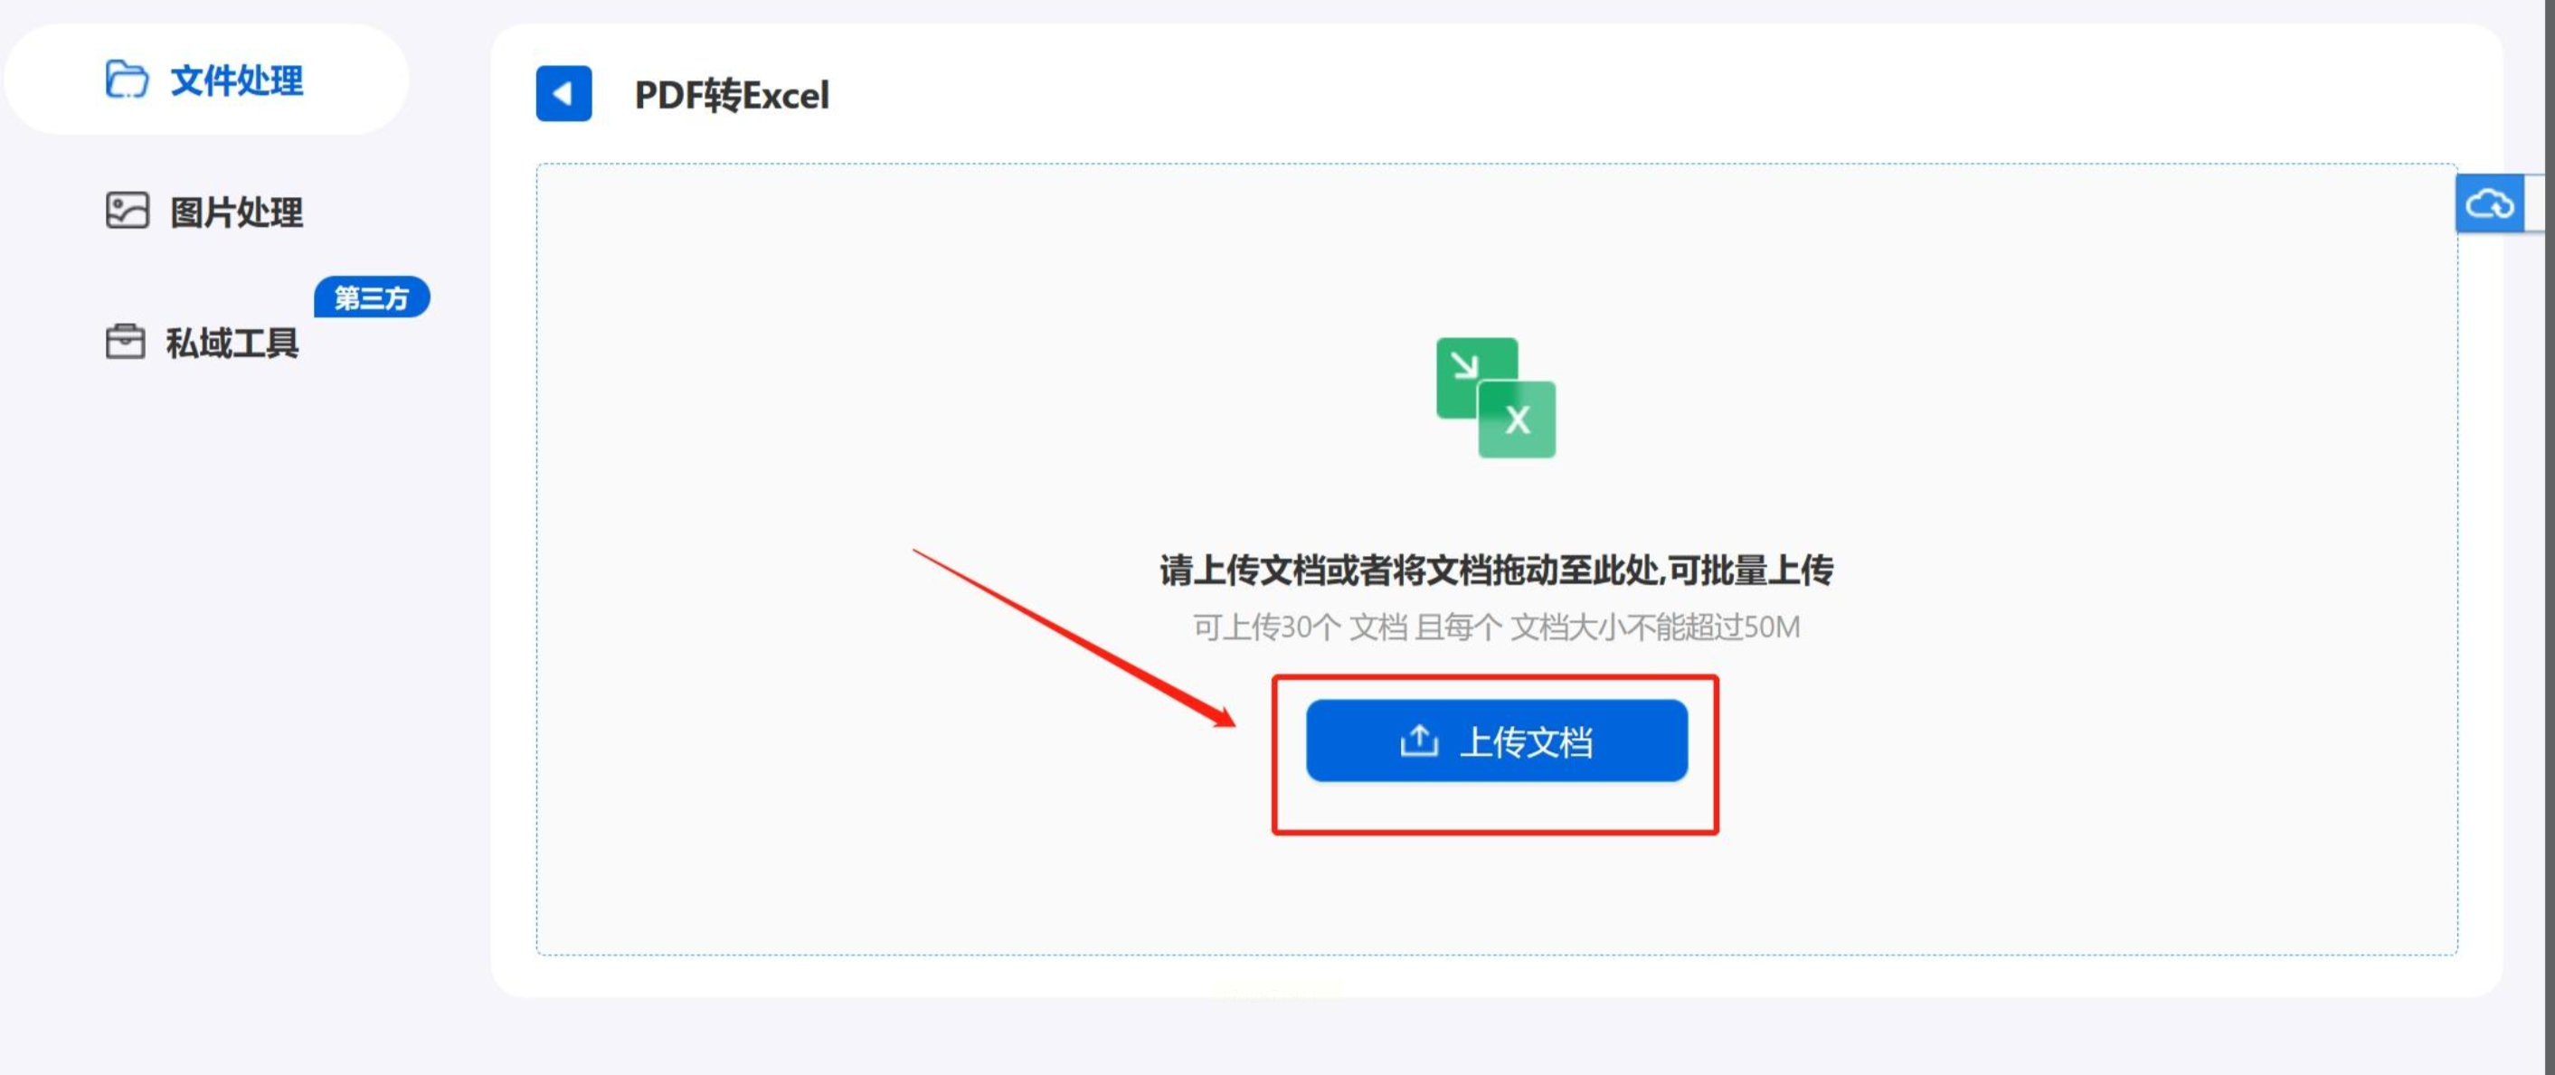Click the blue back arrow button
The width and height of the screenshot is (2555, 1075).
(x=563, y=94)
